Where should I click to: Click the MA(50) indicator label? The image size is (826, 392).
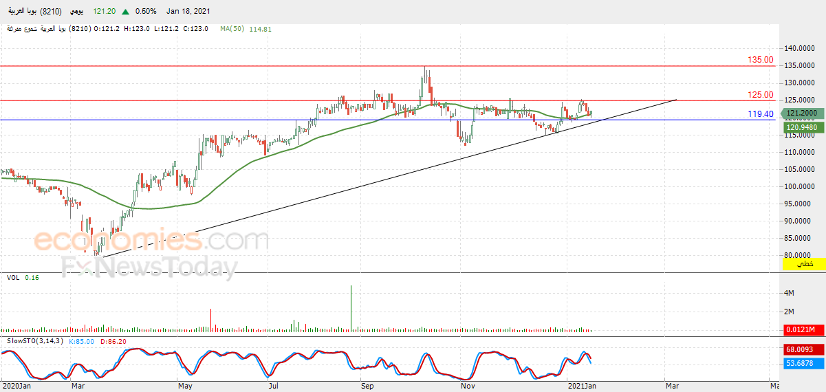[233, 29]
